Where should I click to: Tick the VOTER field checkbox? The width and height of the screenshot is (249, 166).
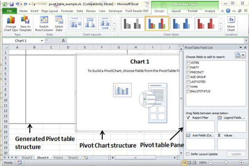click(x=188, y=63)
